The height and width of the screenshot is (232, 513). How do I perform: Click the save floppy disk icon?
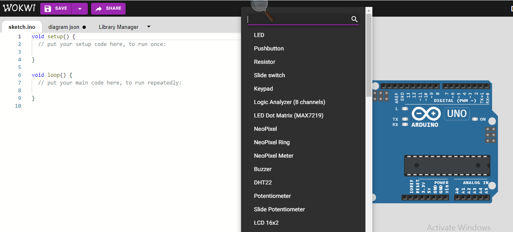click(48, 9)
